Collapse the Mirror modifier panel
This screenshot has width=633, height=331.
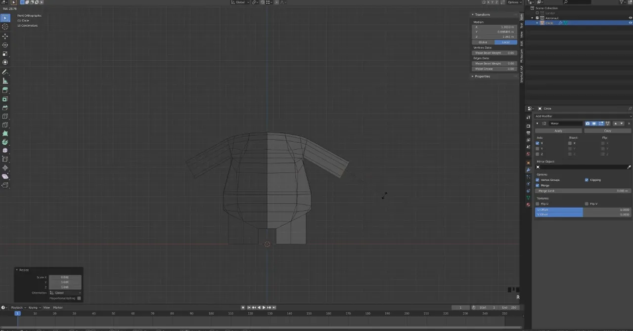[538, 124]
